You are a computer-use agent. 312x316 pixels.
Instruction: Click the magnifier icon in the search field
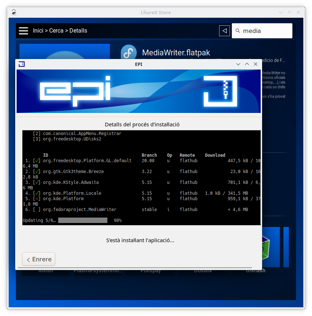point(238,31)
